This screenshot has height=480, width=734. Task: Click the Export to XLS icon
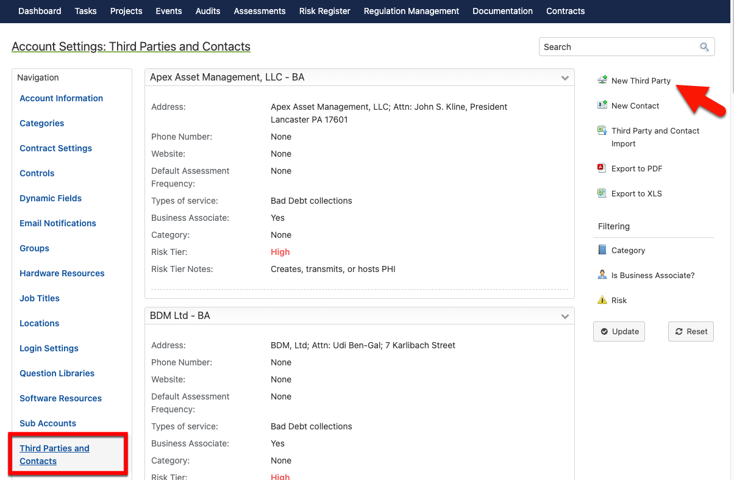(602, 193)
